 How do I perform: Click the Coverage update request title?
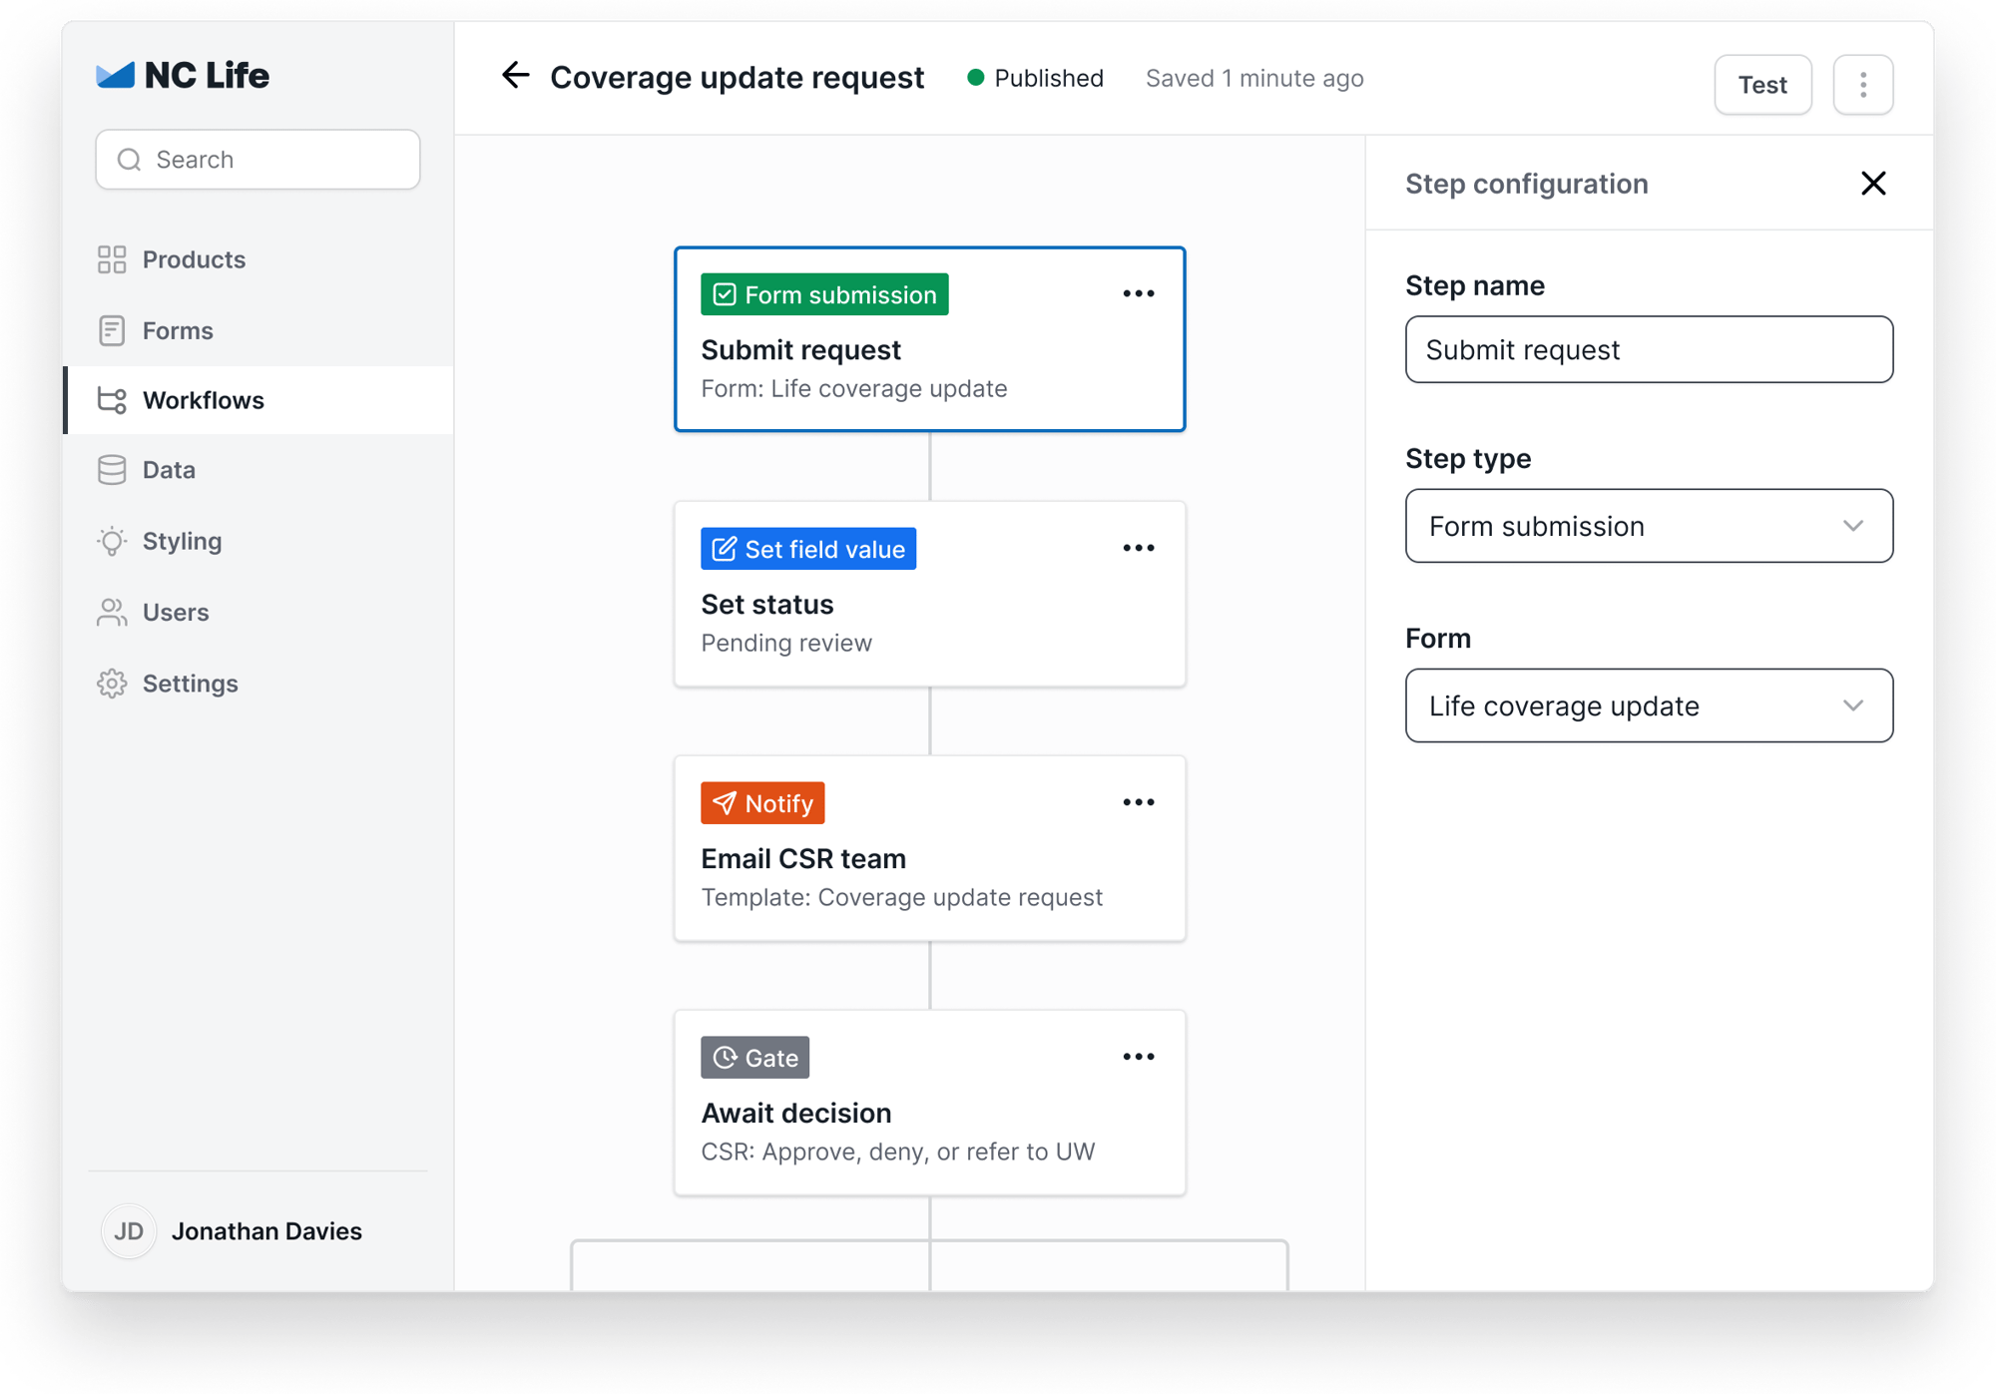tap(737, 77)
